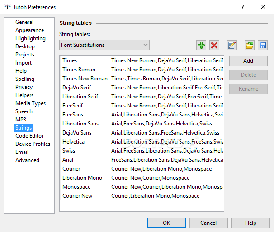Select the "Times New Roman" name cell
Viewport: 274px width, 232px height.
(85, 79)
